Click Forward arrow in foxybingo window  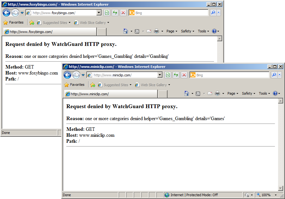coord(15,13)
